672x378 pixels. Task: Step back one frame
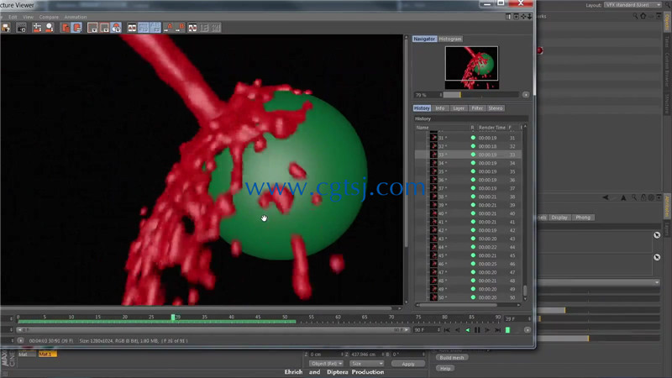pos(457,330)
